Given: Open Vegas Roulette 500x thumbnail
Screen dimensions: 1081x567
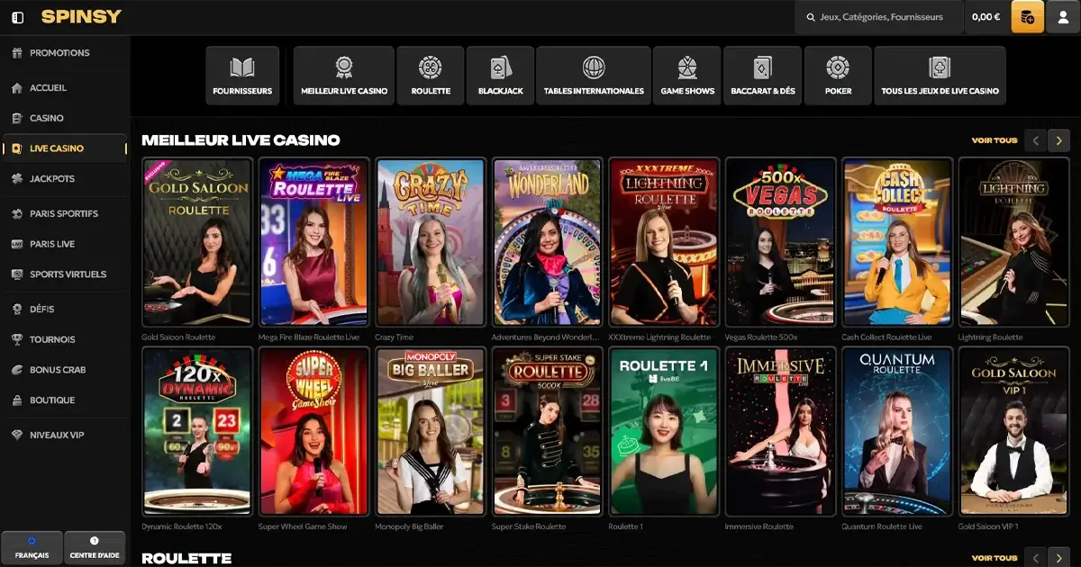Looking at the screenshot, I should [781, 242].
